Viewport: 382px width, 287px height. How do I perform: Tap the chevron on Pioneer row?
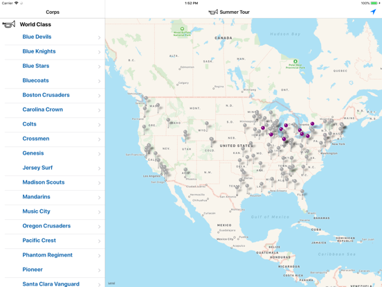[x=99, y=270]
